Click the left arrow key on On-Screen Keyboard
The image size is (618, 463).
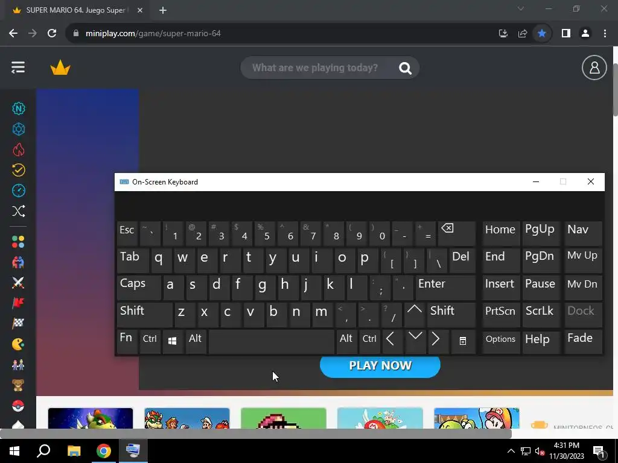pyautogui.click(x=392, y=341)
